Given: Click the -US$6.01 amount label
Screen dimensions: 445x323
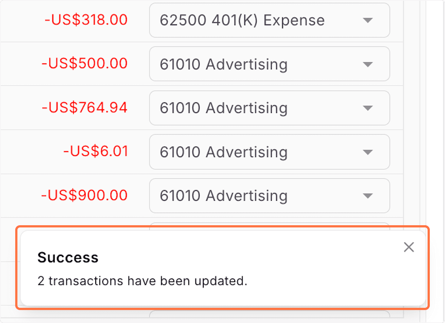Looking at the screenshot, I should pyautogui.click(x=96, y=151).
